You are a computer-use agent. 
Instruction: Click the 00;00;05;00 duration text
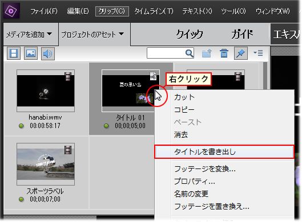tap(130, 126)
